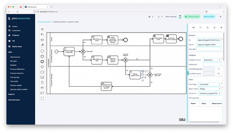
Task: Delete selected task with trash icon
Action: coord(145,78)
